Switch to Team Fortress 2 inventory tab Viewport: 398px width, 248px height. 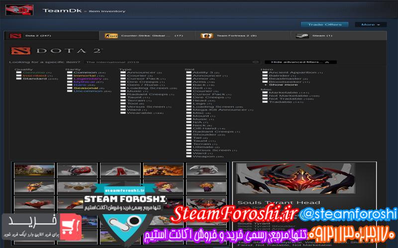coord(236,36)
